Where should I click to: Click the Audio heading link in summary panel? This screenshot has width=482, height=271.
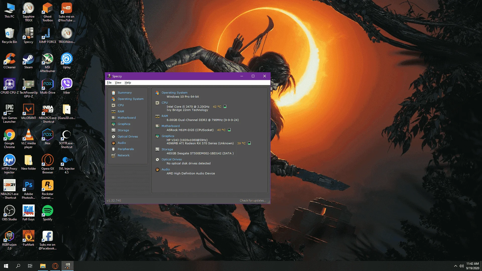166,169
